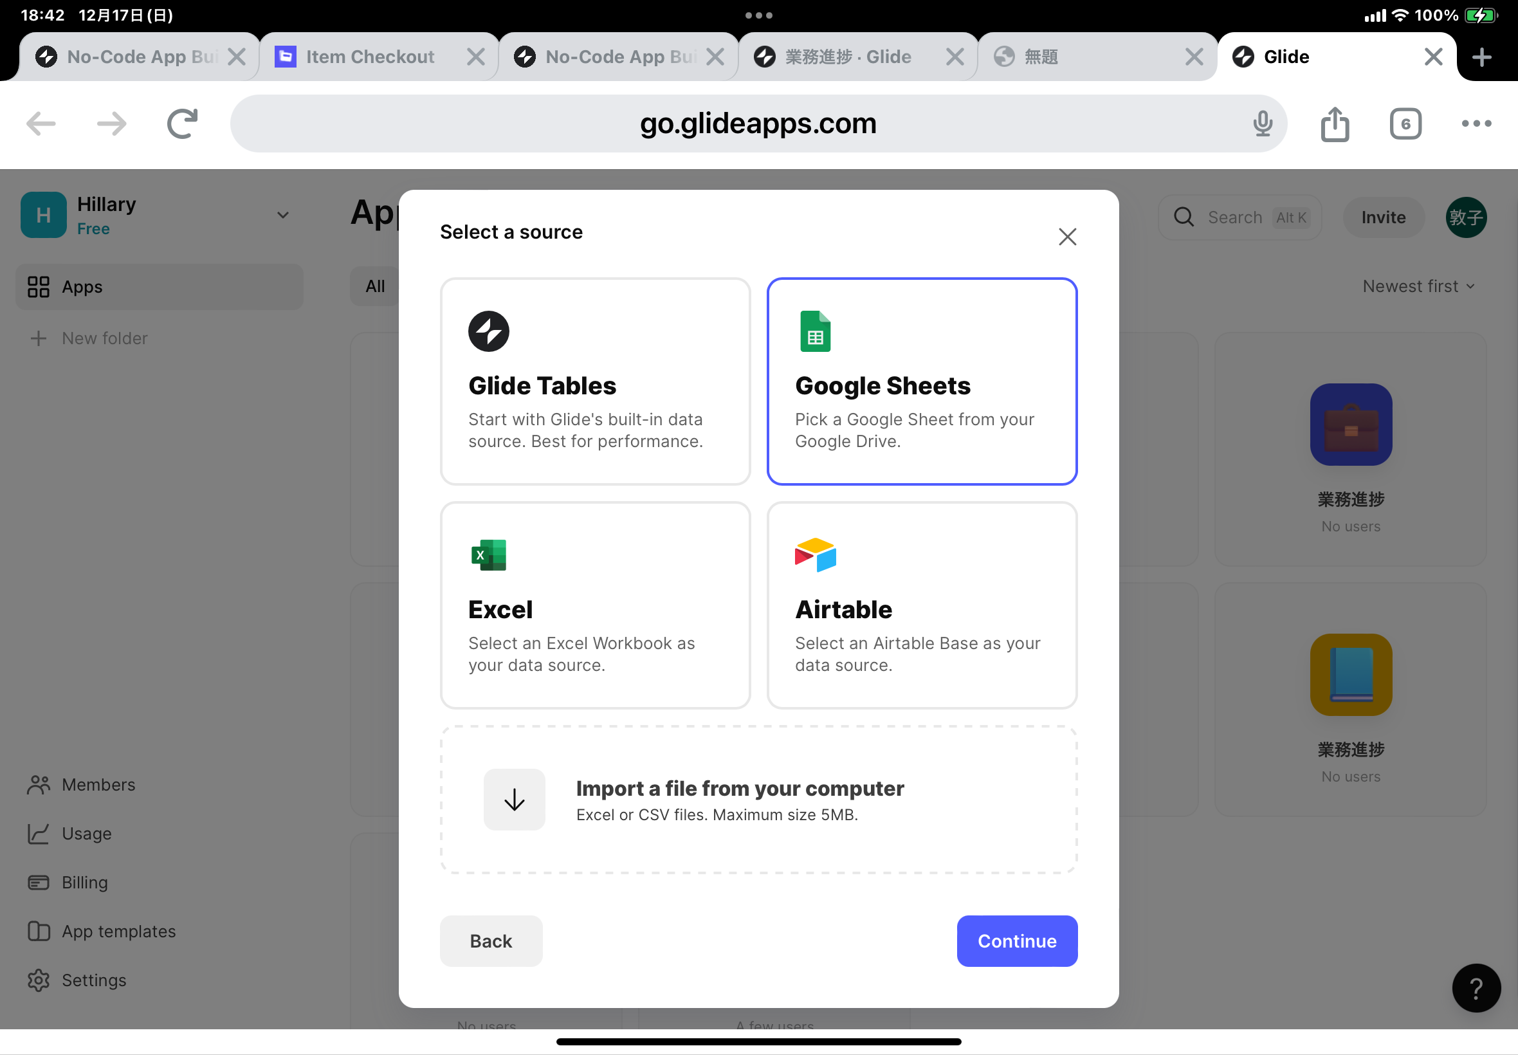
Task: Click the Search input field
Action: coord(1239,217)
